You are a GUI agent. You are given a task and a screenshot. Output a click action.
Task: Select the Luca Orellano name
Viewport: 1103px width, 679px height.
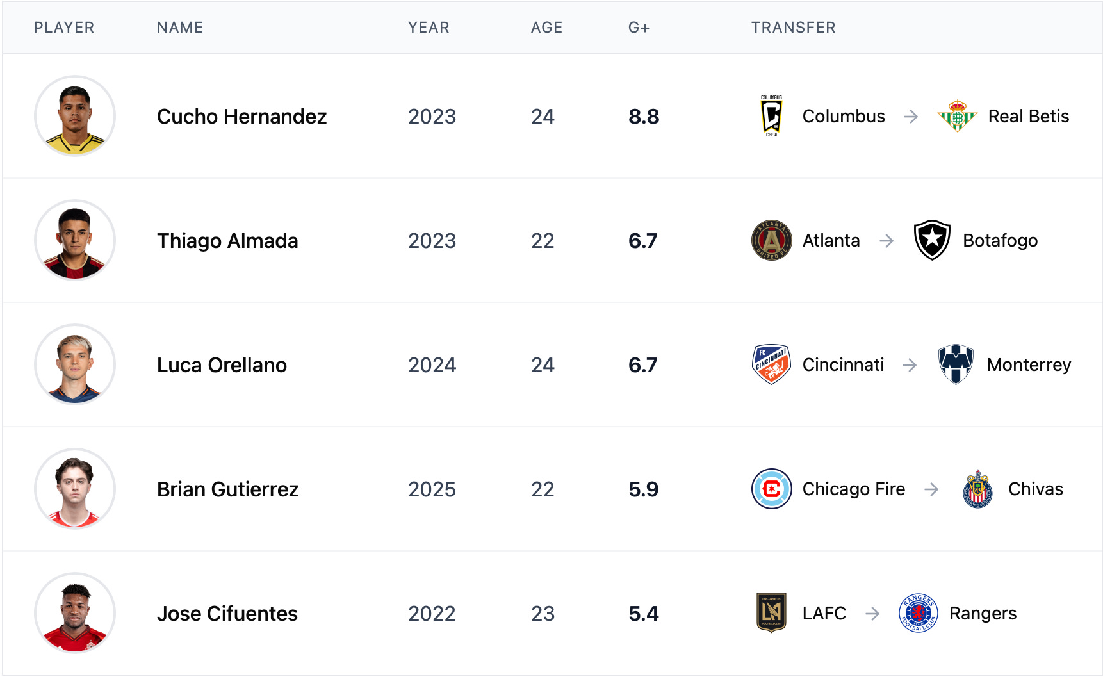[222, 365]
